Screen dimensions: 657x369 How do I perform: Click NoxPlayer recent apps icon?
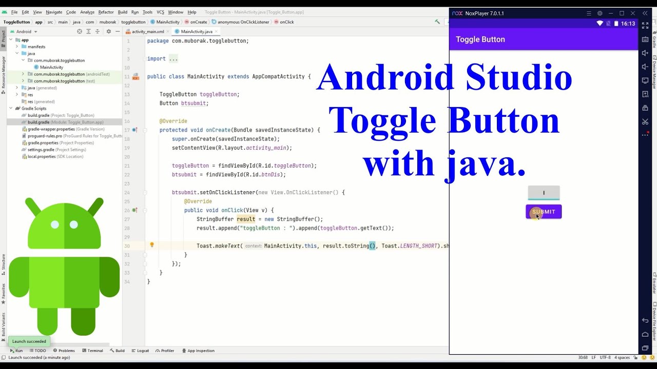tap(645, 348)
